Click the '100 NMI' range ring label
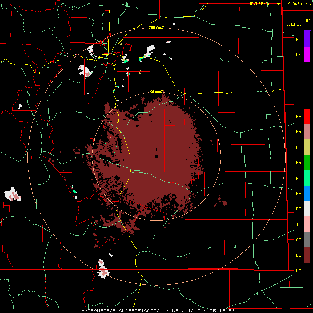Image resolution: width=313 pixels, height=313 pixels. point(156,27)
